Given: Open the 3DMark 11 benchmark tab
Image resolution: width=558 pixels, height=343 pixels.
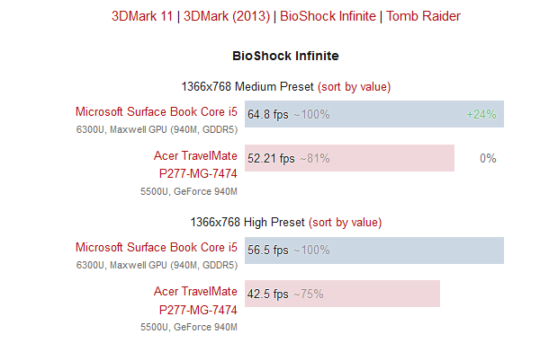Looking at the screenshot, I should 142,16.
